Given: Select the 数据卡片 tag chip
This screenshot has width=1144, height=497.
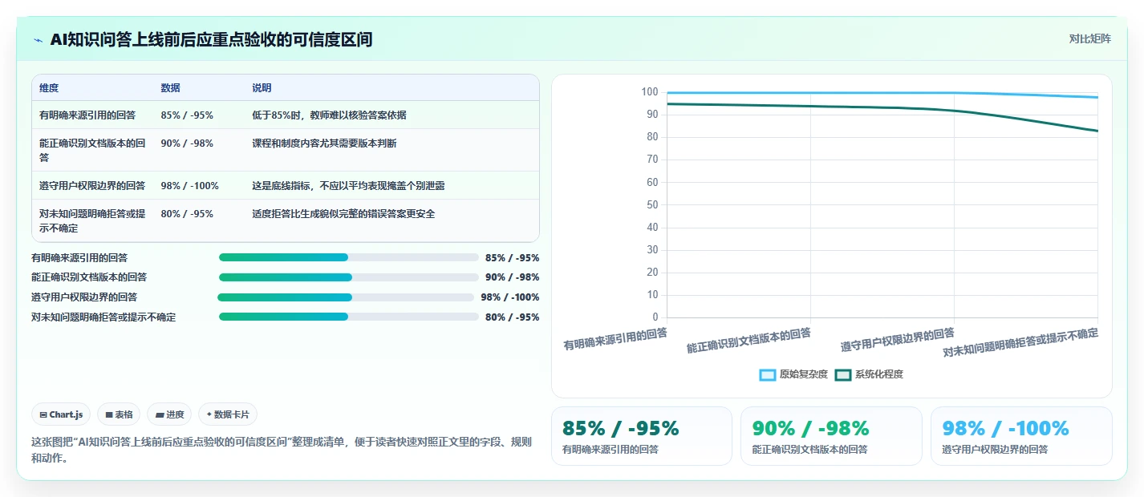Looking at the screenshot, I should point(228,414).
